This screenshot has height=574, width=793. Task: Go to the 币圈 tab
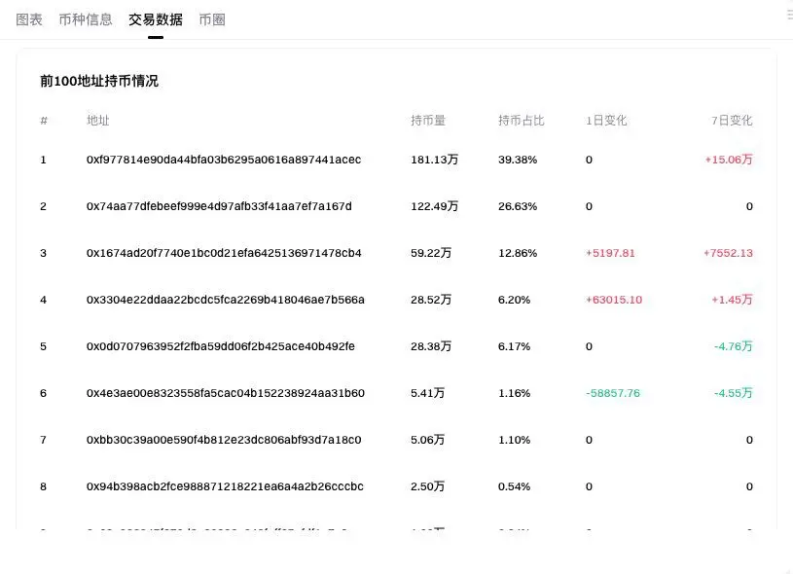[212, 19]
